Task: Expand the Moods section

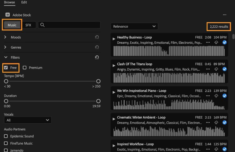Action: (5, 37)
